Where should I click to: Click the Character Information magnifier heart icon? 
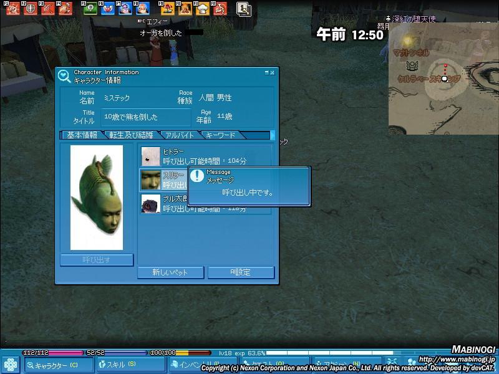coord(64,76)
